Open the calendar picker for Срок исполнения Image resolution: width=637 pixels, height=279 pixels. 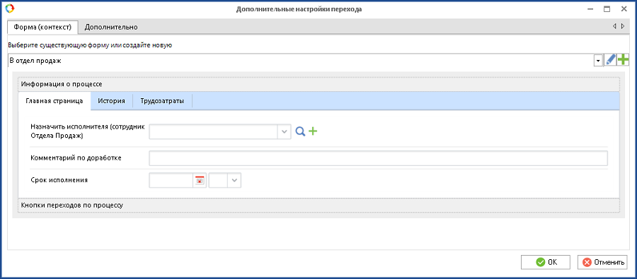pos(200,180)
